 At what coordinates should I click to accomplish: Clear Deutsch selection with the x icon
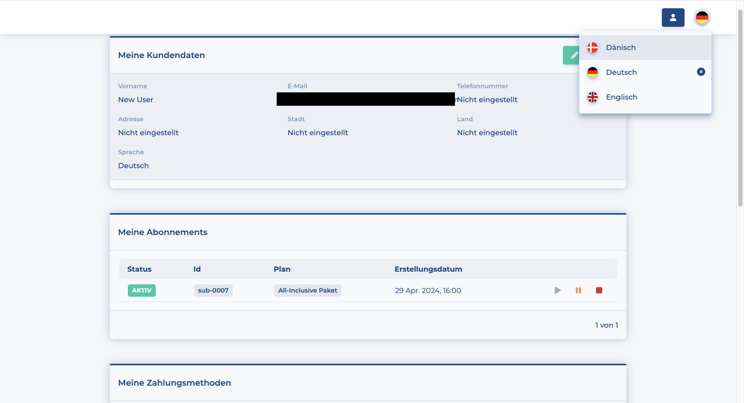pyautogui.click(x=701, y=72)
